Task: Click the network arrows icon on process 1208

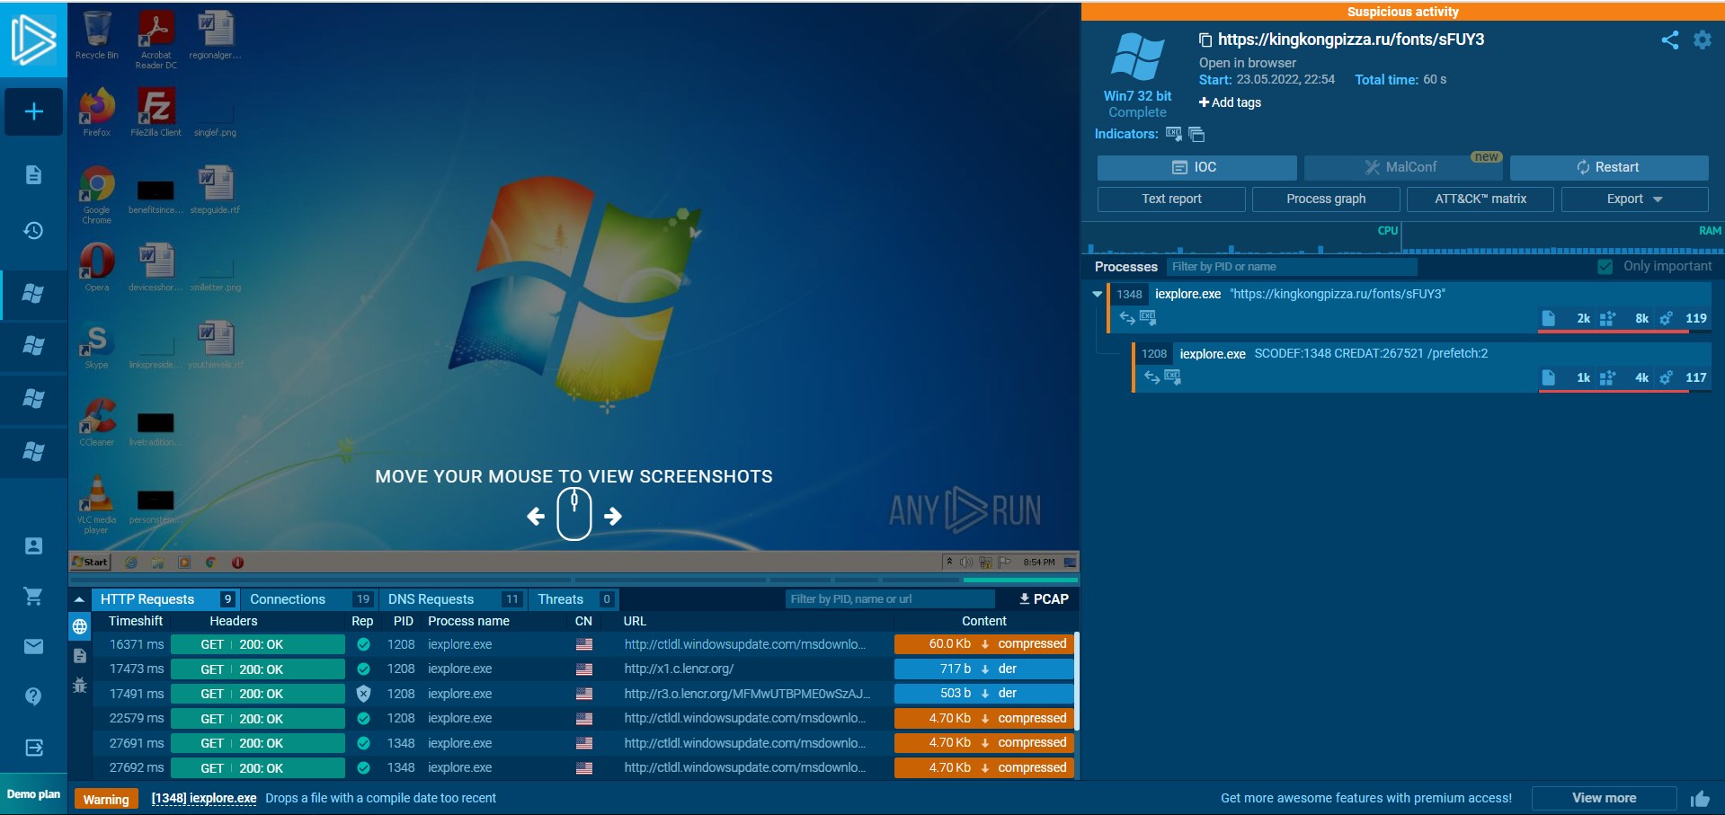Action: (1151, 377)
